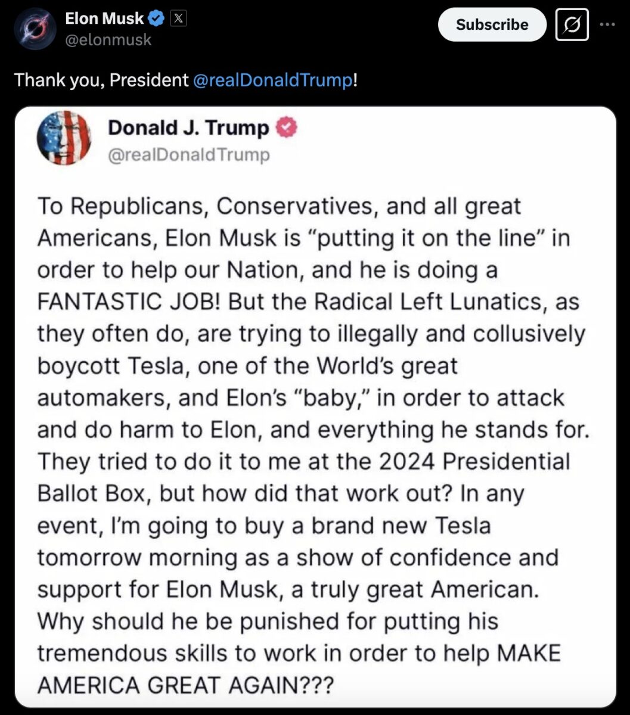Viewport: 630px width, 715px height.
Task: Click the Subscribe button
Action: coord(492,24)
